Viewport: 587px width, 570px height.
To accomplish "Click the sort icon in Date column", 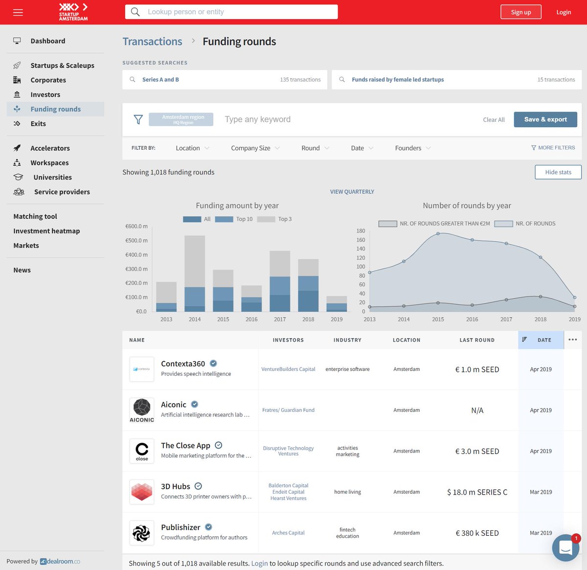I will (524, 340).
